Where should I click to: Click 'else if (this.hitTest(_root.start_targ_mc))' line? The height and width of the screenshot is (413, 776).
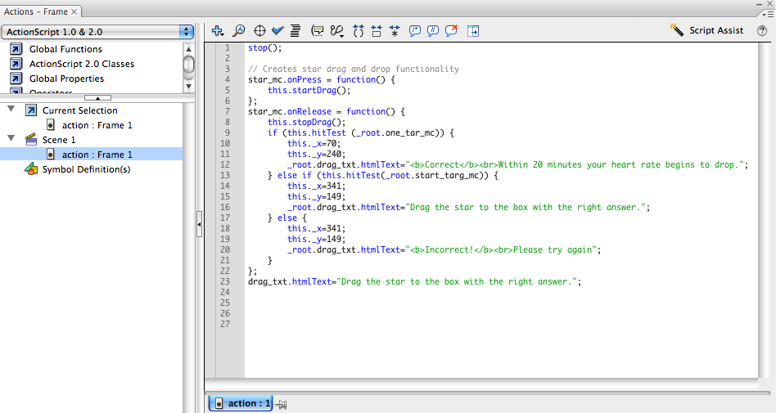(382, 175)
